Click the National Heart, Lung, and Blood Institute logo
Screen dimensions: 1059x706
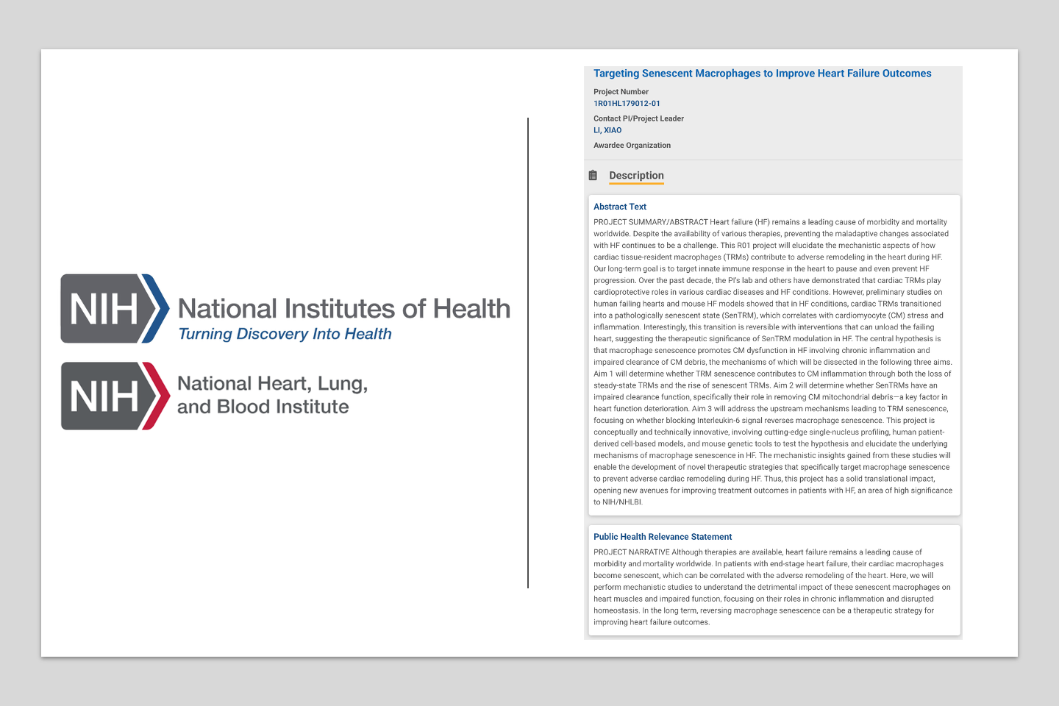(215, 396)
